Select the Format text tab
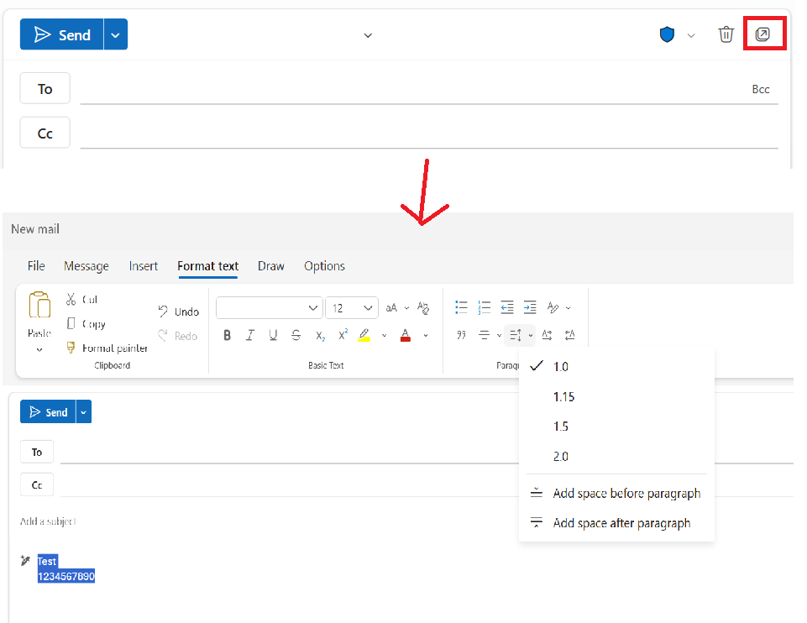The height and width of the screenshot is (623, 807). point(208,266)
